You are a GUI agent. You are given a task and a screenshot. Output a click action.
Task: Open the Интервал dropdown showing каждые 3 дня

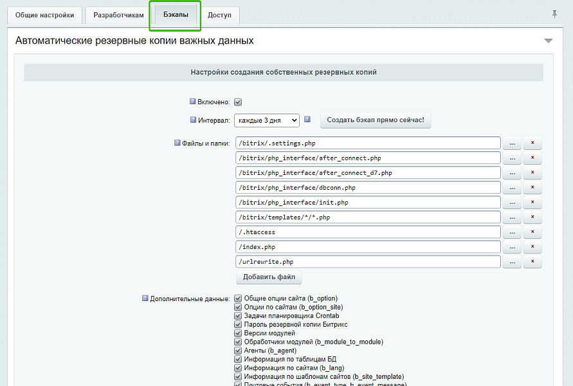tap(267, 120)
